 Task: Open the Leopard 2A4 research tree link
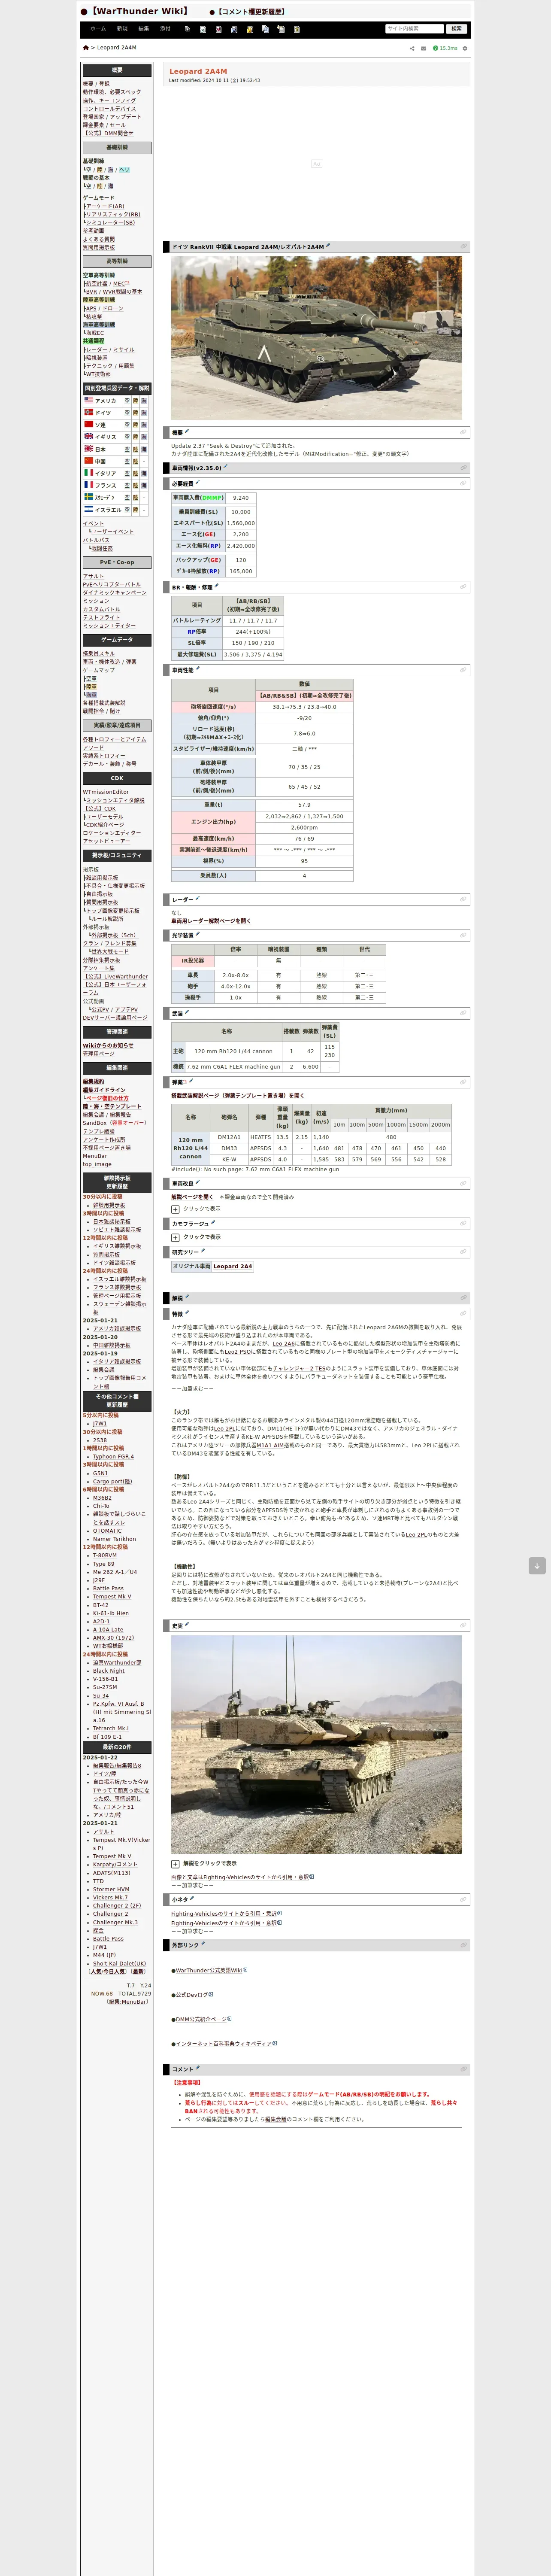tap(232, 1266)
